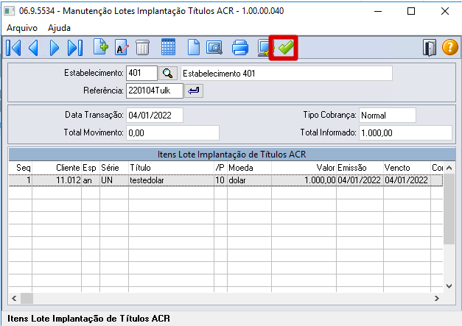
Task: Click the Título column header
Action: pyautogui.click(x=171, y=168)
